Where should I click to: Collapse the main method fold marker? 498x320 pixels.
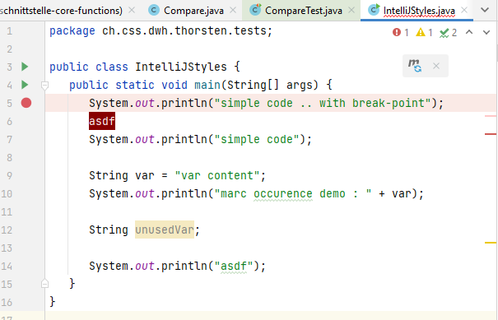point(44,85)
